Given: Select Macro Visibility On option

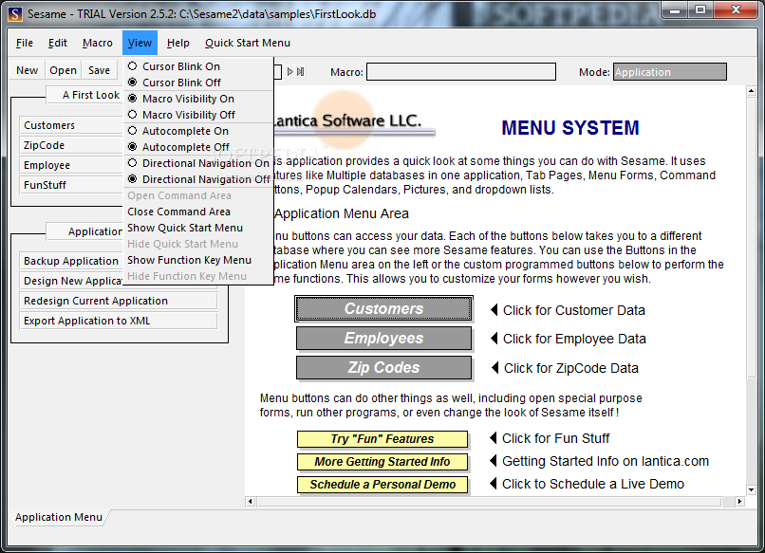Looking at the screenshot, I should coord(198,99).
